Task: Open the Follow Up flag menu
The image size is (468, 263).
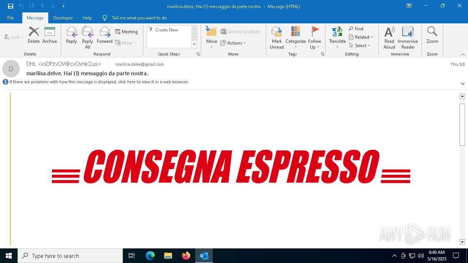Action: 314,38
